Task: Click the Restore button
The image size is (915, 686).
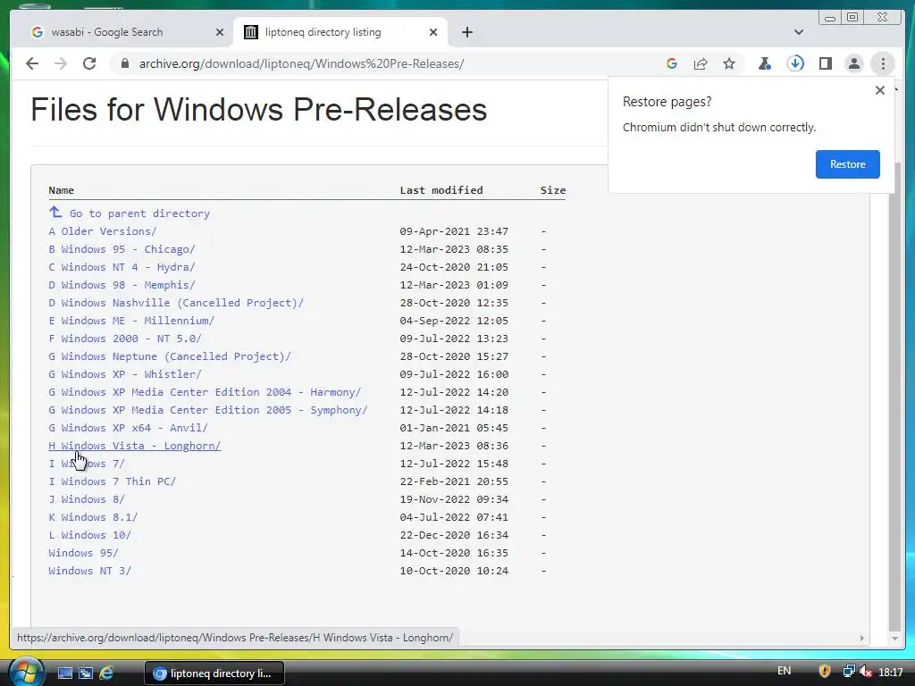Action: [847, 164]
